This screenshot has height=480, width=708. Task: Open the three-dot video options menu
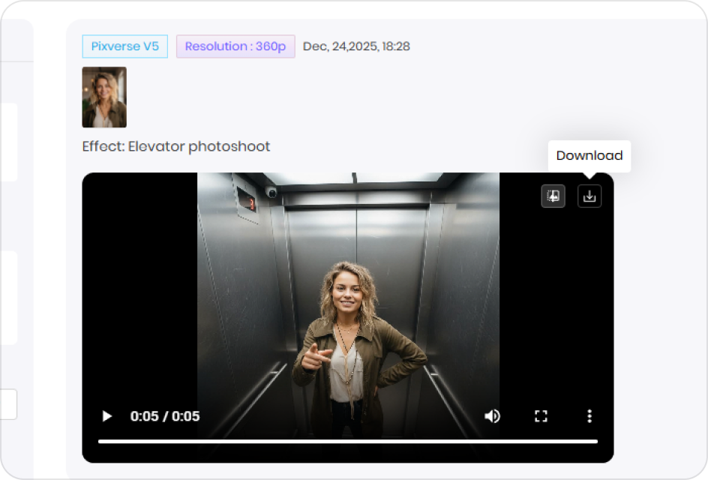coord(589,416)
